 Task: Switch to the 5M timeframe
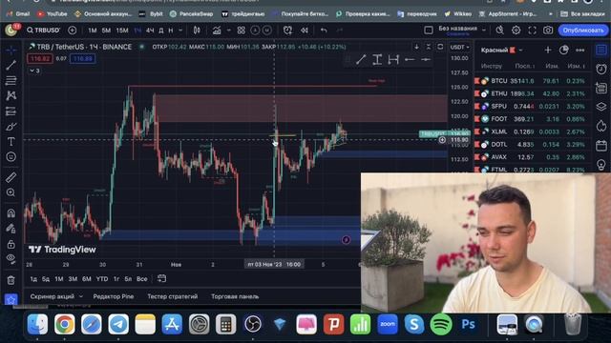tap(106, 30)
